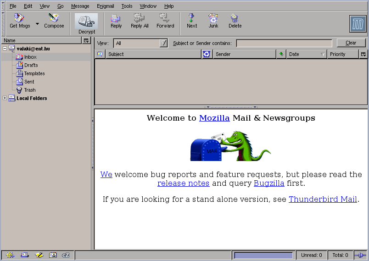369x261 pixels.
Task: Open the Thunderbird Mail link
Action: tap(323, 199)
